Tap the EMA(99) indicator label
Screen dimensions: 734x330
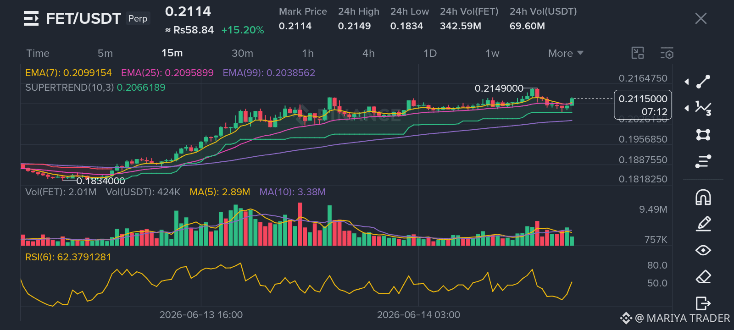pyautogui.click(x=269, y=73)
